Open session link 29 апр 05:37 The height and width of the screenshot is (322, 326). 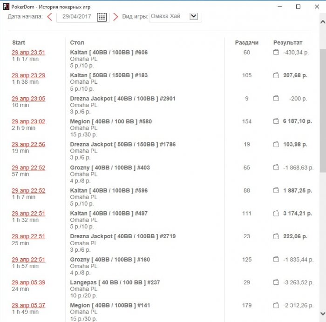28,305
